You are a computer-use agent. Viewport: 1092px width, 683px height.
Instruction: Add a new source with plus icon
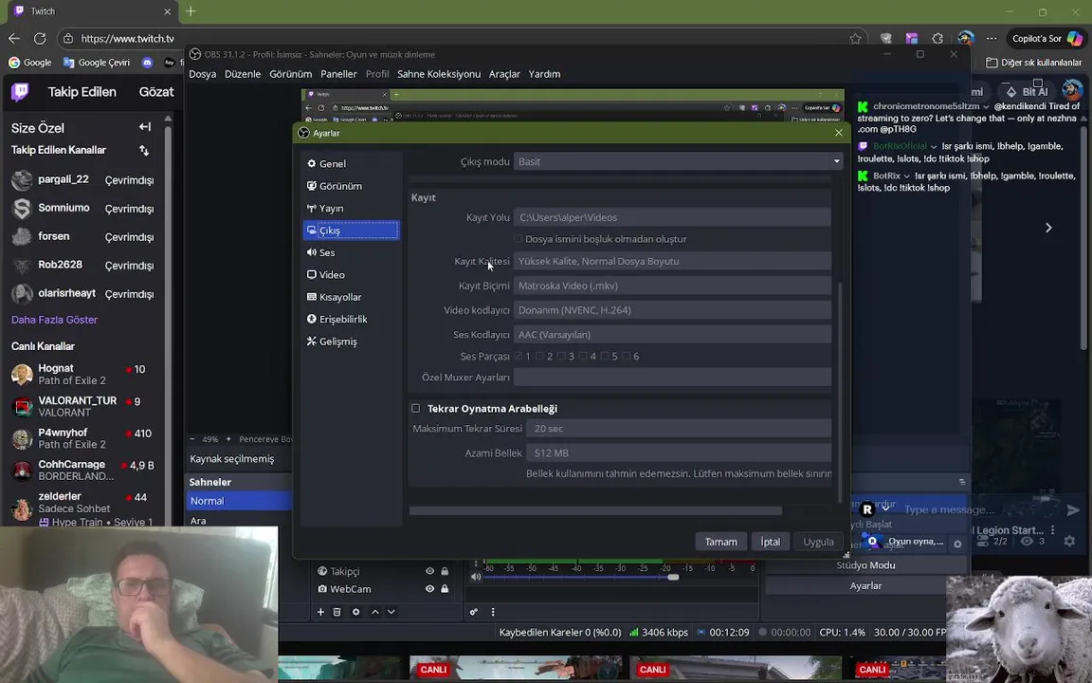pyautogui.click(x=320, y=612)
